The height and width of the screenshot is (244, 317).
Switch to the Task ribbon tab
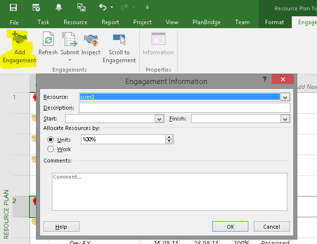[x=43, y=22]
